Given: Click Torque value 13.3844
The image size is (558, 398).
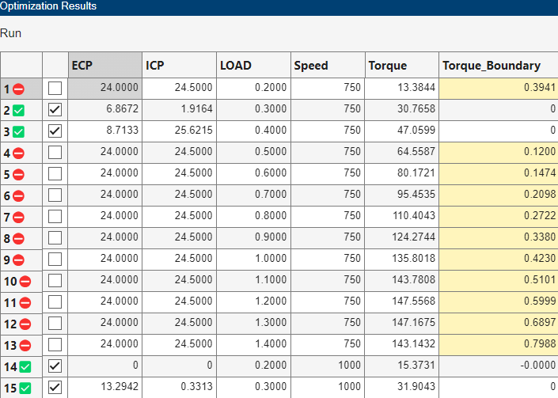Looking at the screenshot, I should point(416,88).
